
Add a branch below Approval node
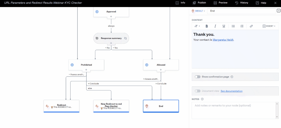click(111, 17)
